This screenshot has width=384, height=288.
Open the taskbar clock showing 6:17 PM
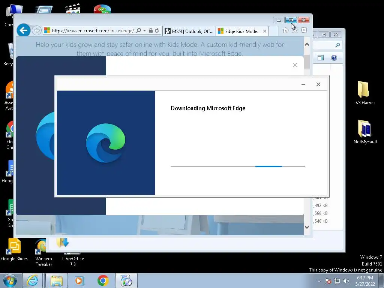365,281
